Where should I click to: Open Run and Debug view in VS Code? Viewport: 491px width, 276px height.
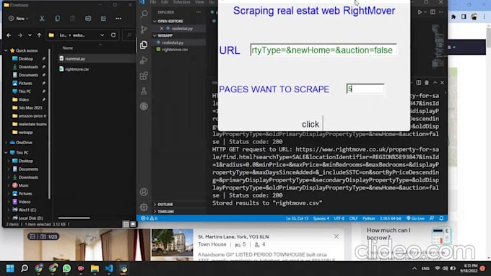point(144,60)
